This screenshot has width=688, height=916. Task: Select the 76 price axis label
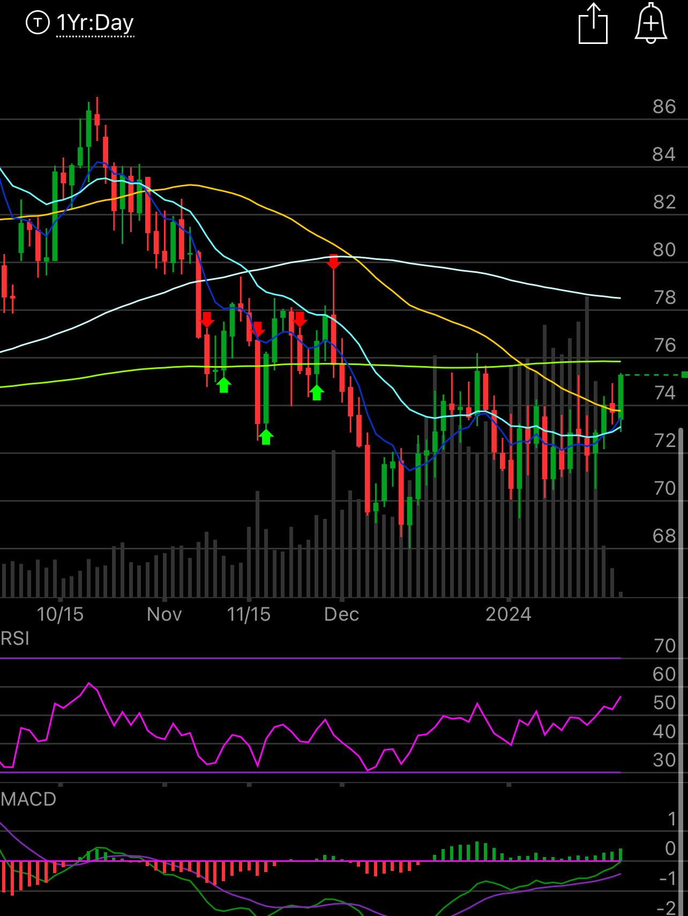[664, 345]
